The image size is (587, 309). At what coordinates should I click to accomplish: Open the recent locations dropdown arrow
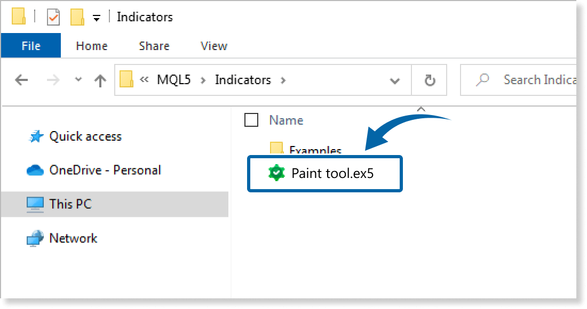coord(78,80)
